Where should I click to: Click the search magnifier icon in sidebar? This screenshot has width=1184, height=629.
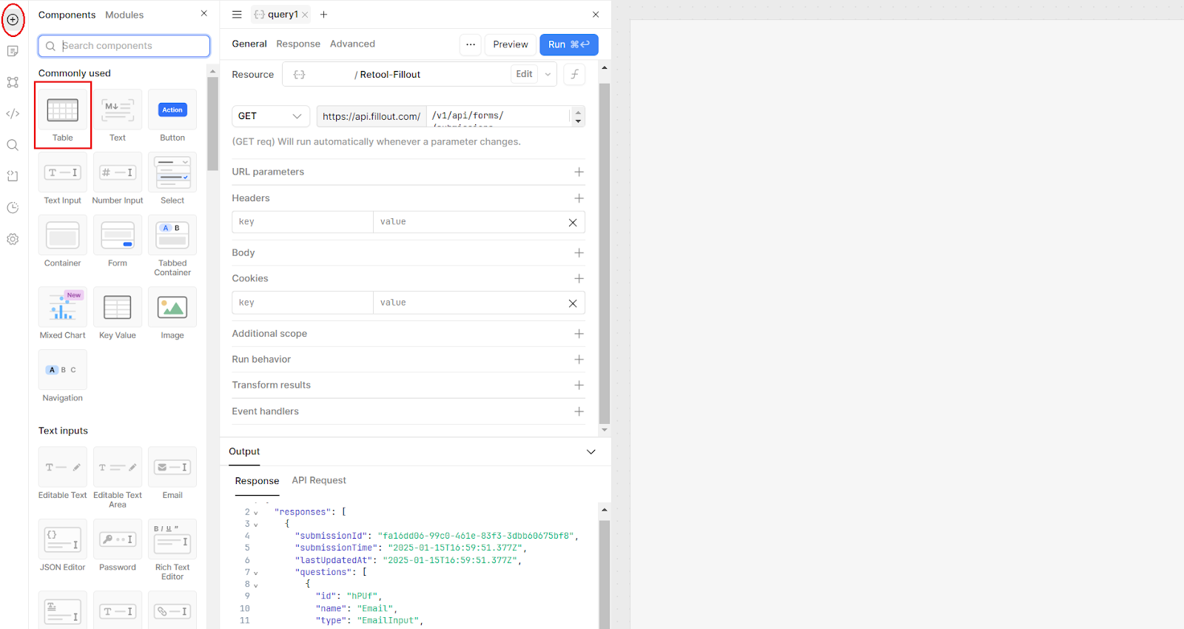coord(13,145)
